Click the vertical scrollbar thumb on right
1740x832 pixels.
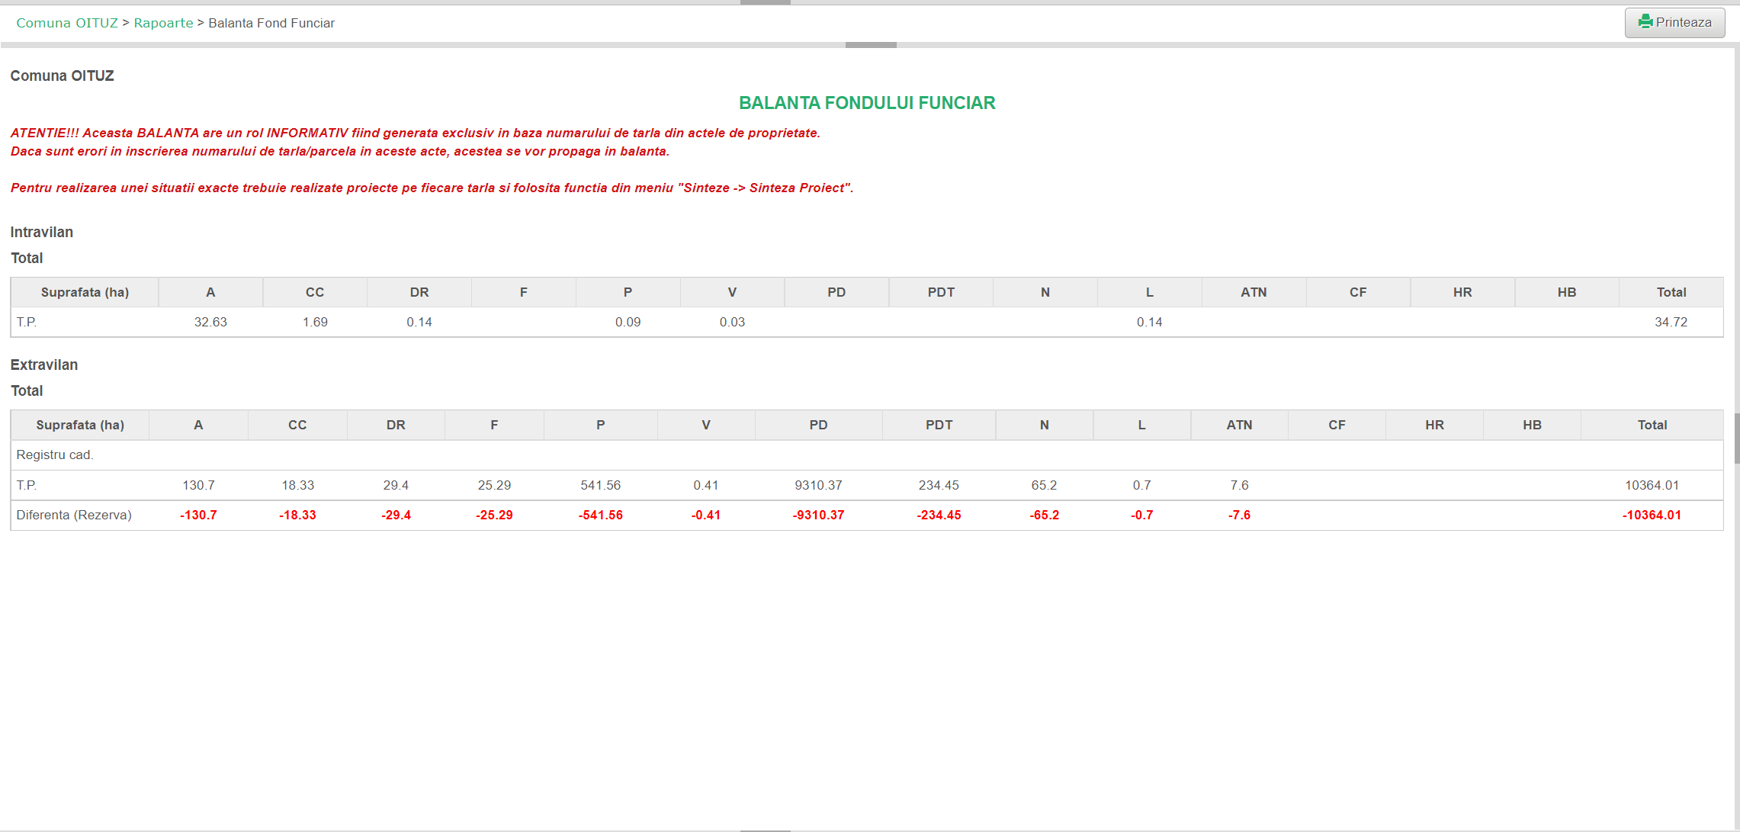coord(1736,438)
